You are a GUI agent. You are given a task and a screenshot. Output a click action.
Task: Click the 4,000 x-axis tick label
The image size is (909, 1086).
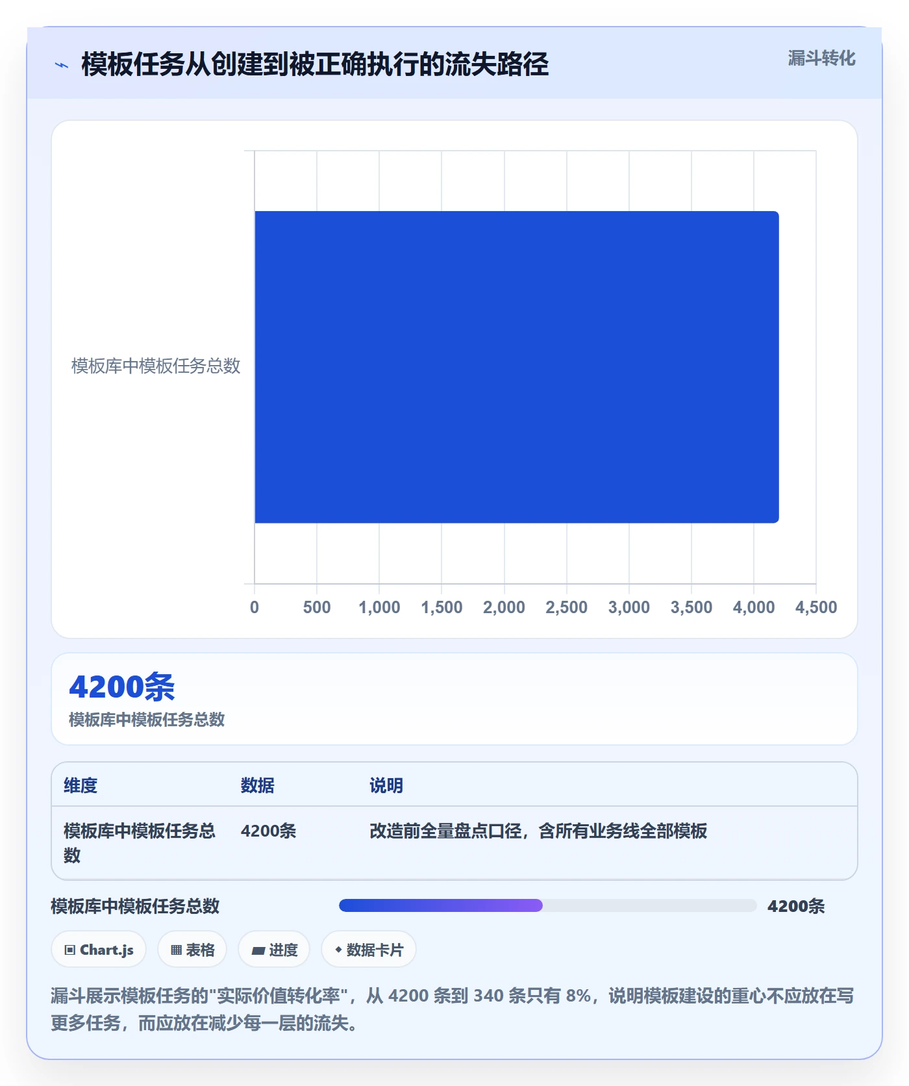click(x=754, y=607)
